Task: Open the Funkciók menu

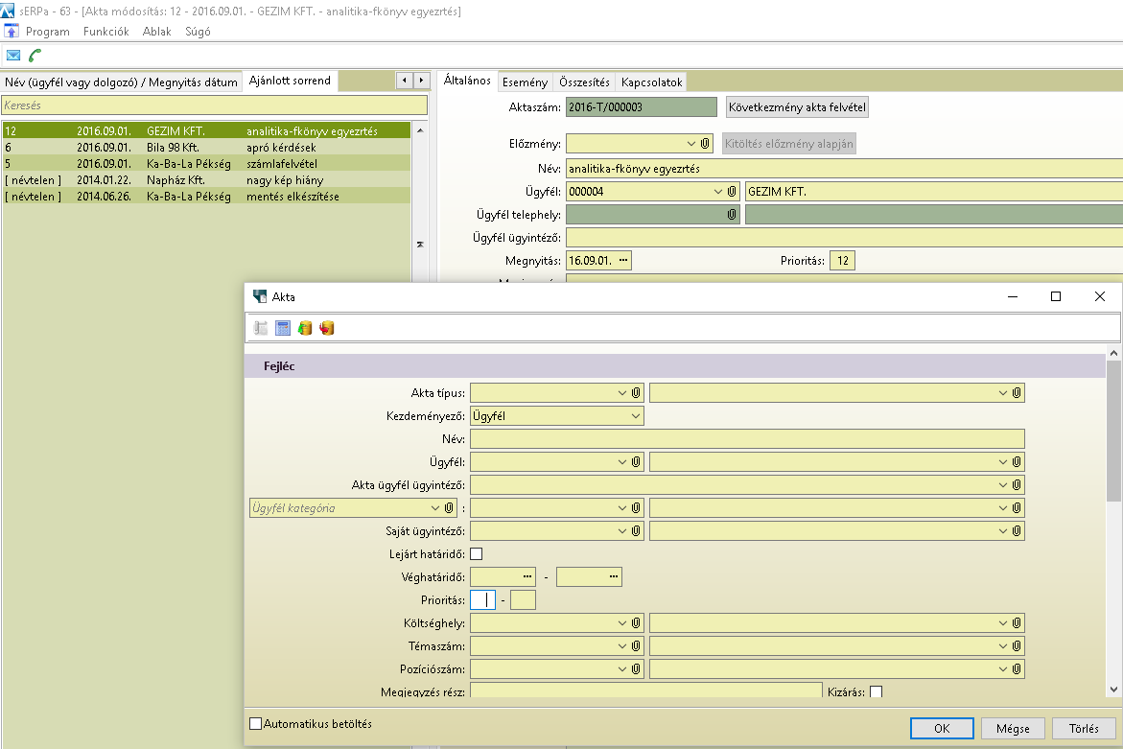Action: point(105,32)
